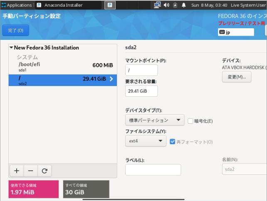This screenshot has height=201, width=267.
Task: Remove the selected mount point with minus button
Action: click(x=31, y=171)
